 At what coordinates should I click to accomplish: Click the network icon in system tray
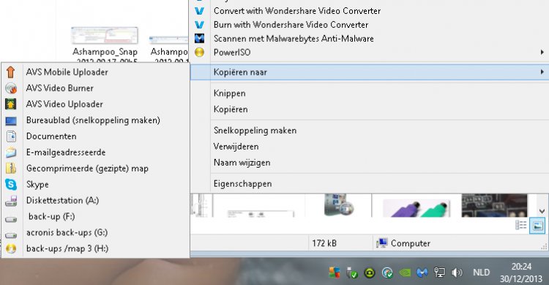tap(439, 273)
